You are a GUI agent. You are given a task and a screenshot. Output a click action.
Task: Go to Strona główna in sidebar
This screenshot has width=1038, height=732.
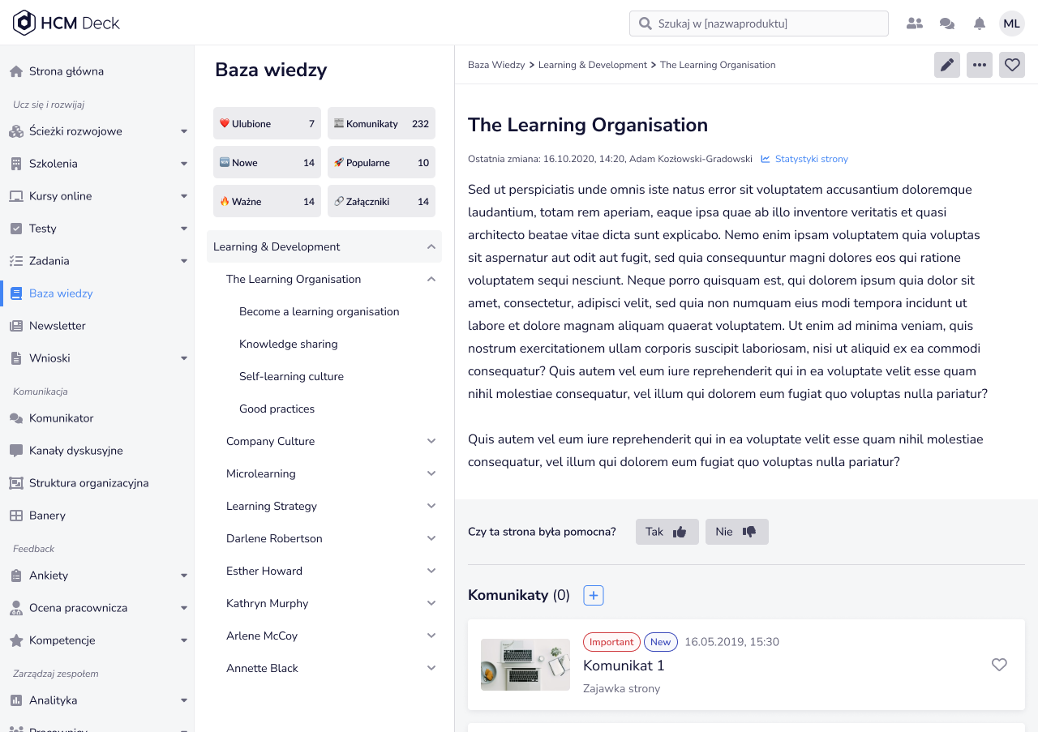pos(66,71)
